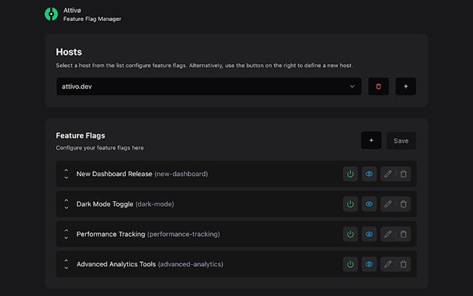This screenshot has height=296, width=473.
Task: Delete the Dark Mode Toggle flag via trash icon
Action: pyautogui.click(x=403, y=204)
